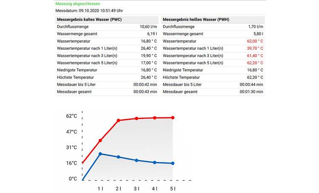Click blue curve data point at 1 l
This screenshot has height=193, width=319.
point(100,154)
